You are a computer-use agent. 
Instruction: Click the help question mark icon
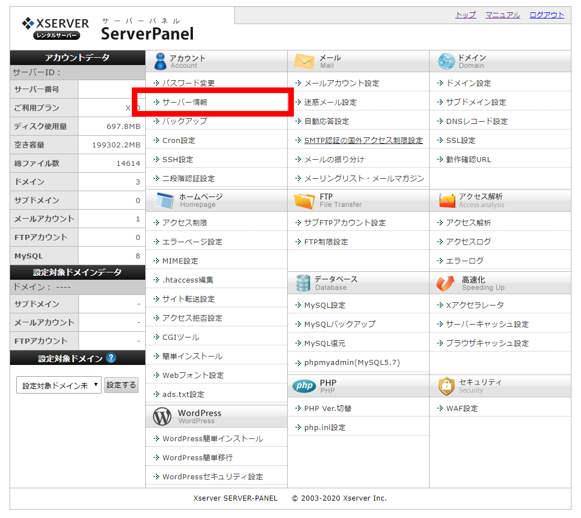tap(111, 358)
